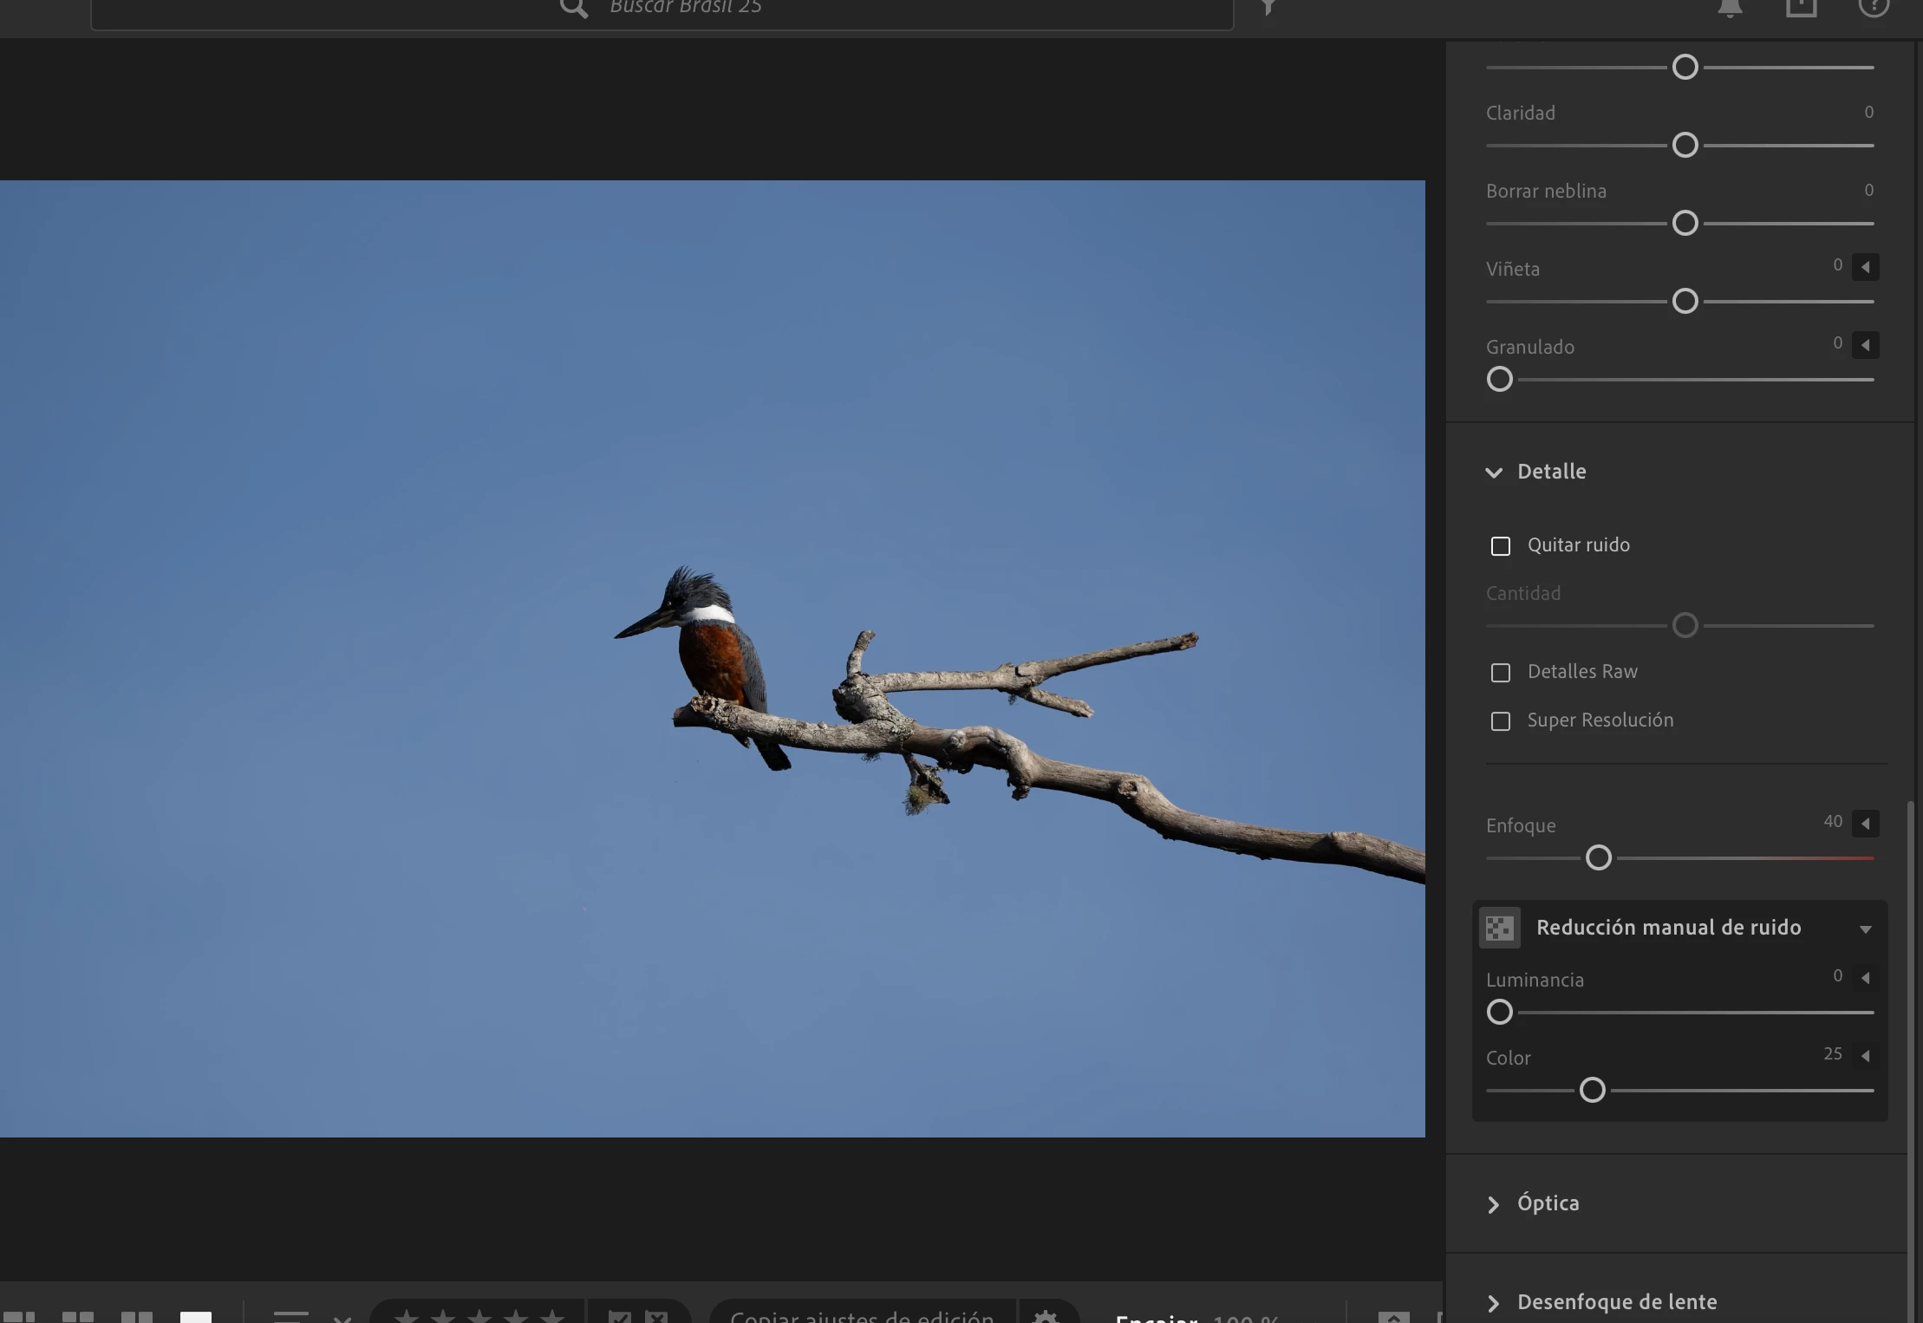This screenshot has height=1323, width=1923.
Task: Check the Detalles Raw option
Action: (1500, 673)
